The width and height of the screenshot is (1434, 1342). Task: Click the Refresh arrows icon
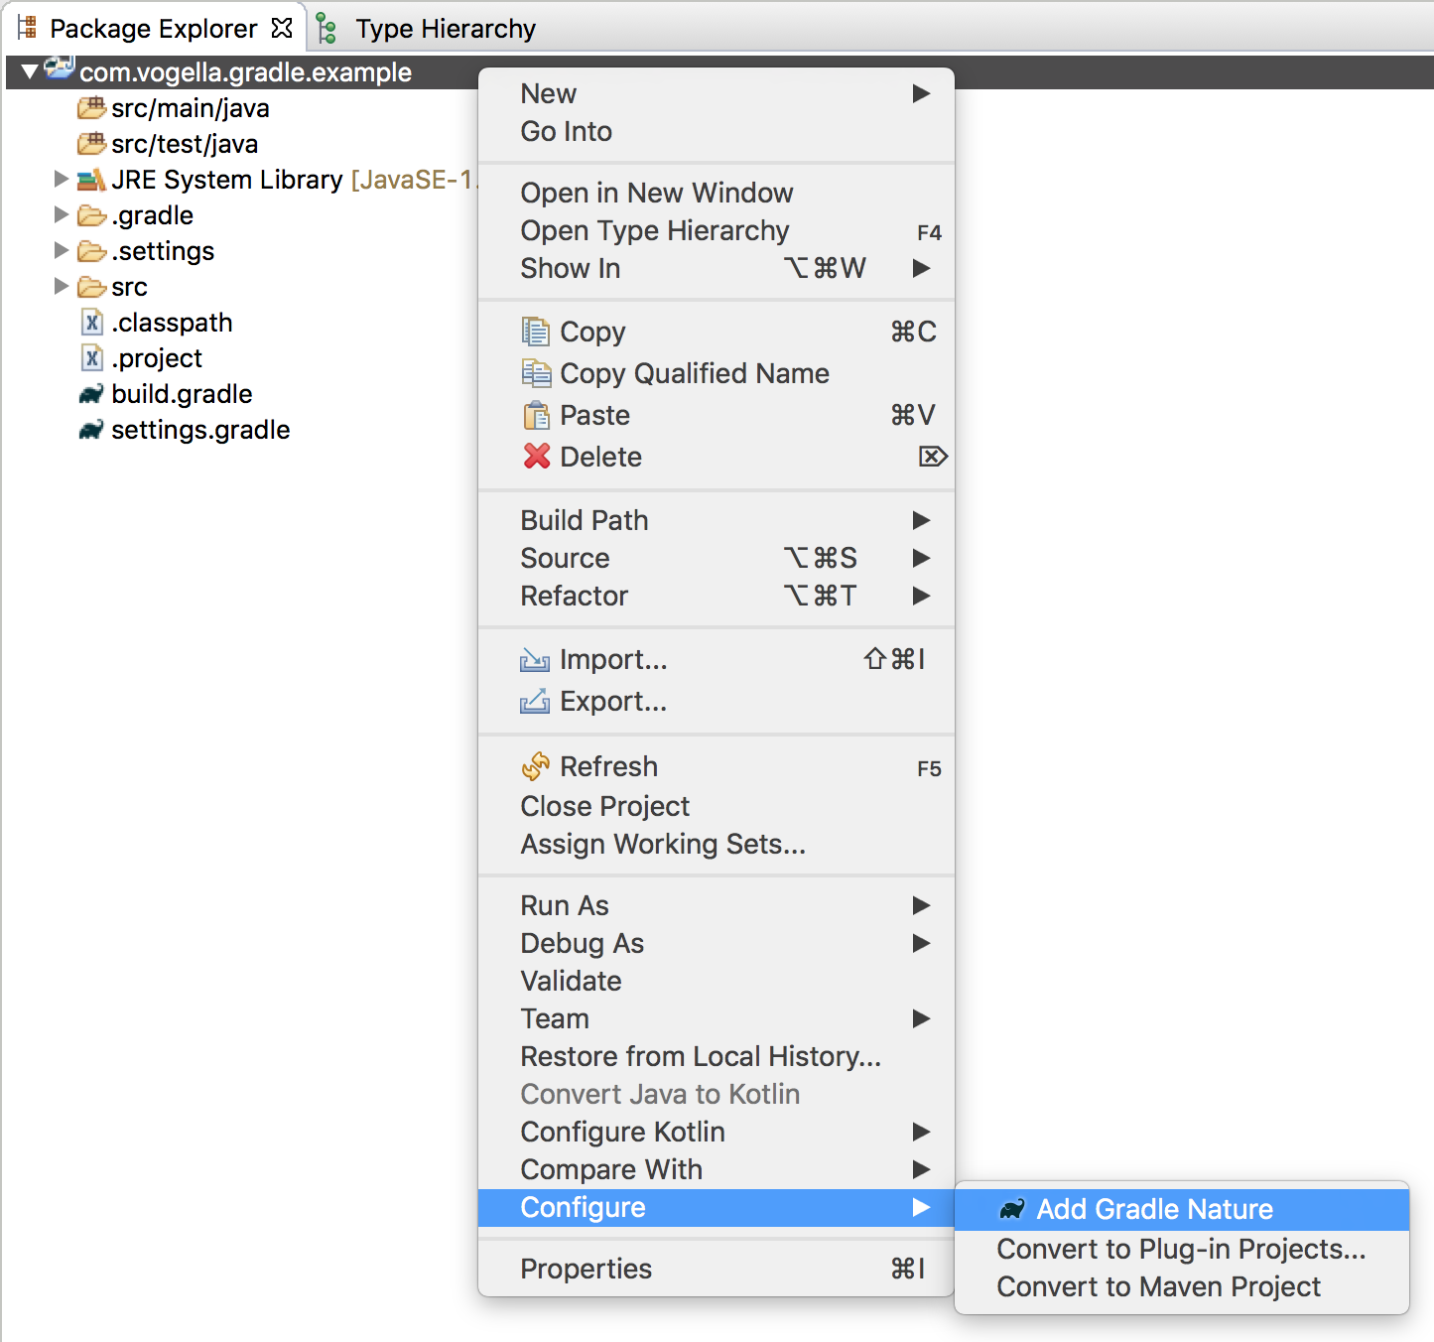pos(536,766)
